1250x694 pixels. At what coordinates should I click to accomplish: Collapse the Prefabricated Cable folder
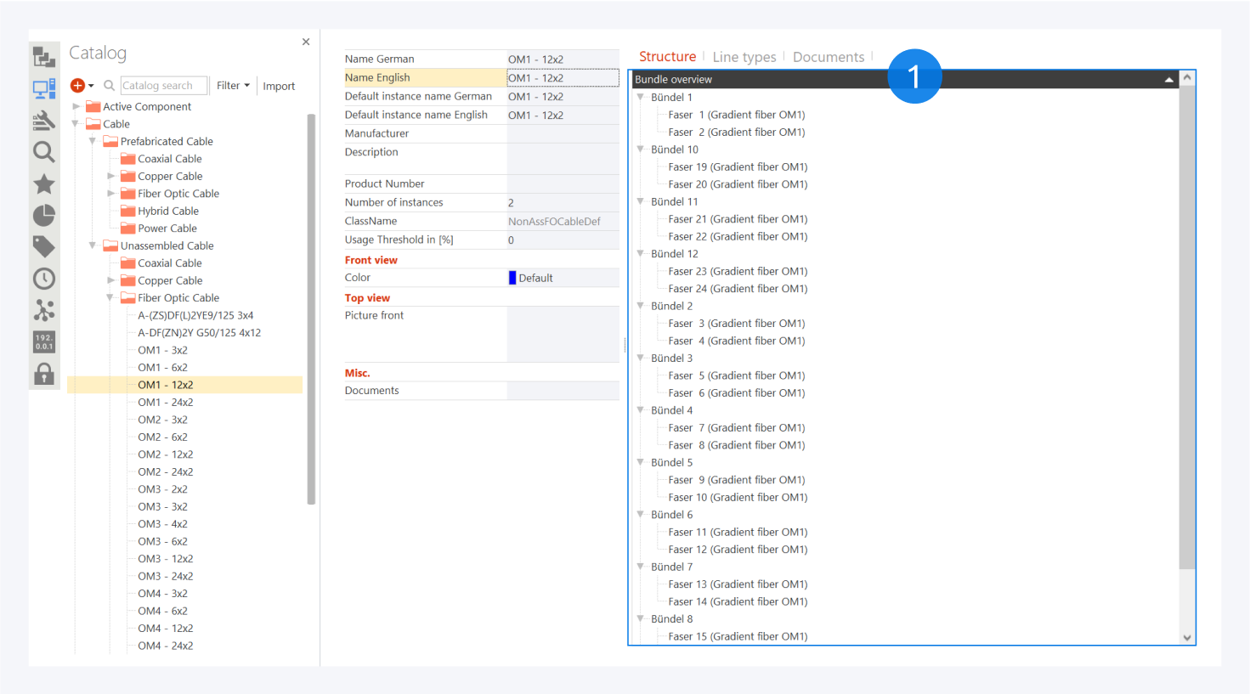[93, 142]
